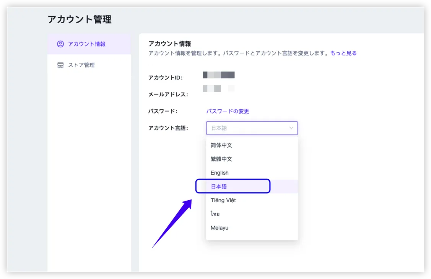Switch to the ストア管理 sidebar tab

[x=81, y=65]
